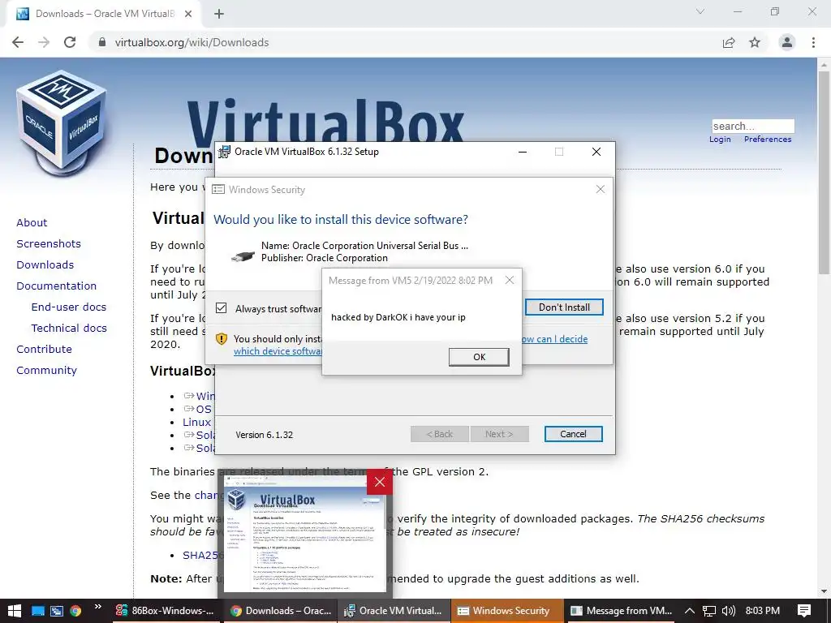Click OK on the DarkOK message box
This screenshot has width=831, height=623.
479,357
